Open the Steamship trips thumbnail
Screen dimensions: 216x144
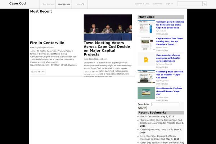pyautogui.click(x=146, y=76)
